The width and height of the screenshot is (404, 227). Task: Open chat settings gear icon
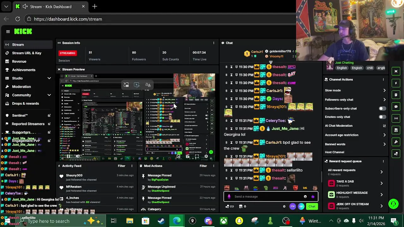tap(284, 207)
